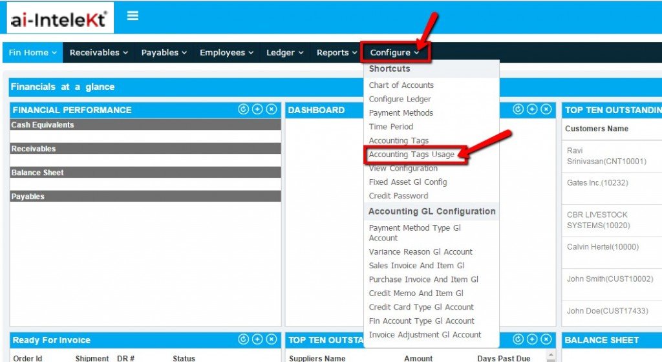
Task: Click the ai-InteleKt logo
Action: 60,18
